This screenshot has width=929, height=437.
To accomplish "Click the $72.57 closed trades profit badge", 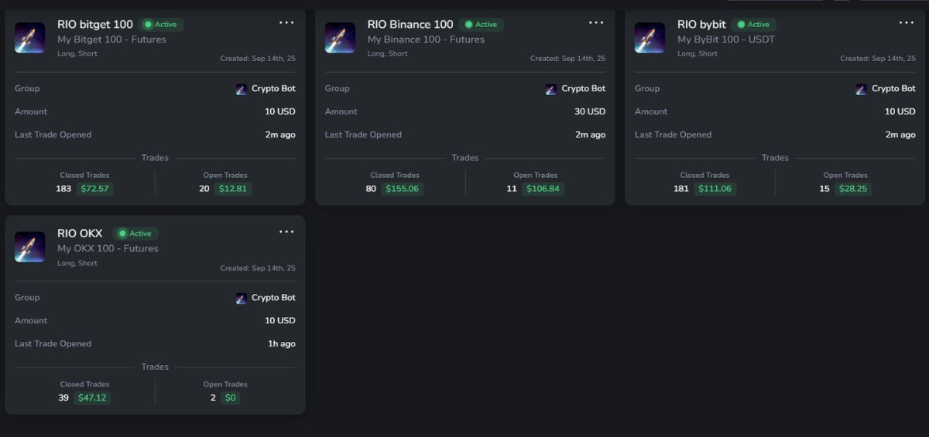I will tap(94, 189).
